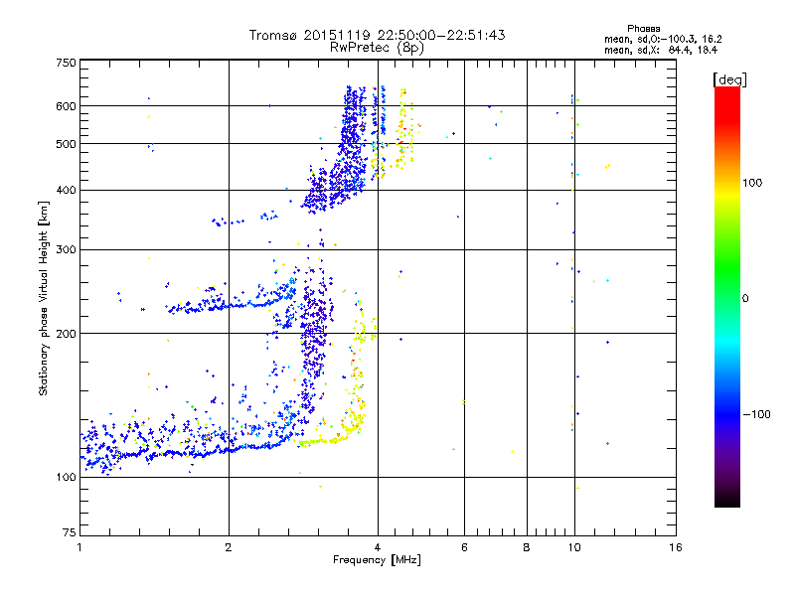Click the x-axis tick label '1'
The image size is (795, 596).
click(79, 547)
